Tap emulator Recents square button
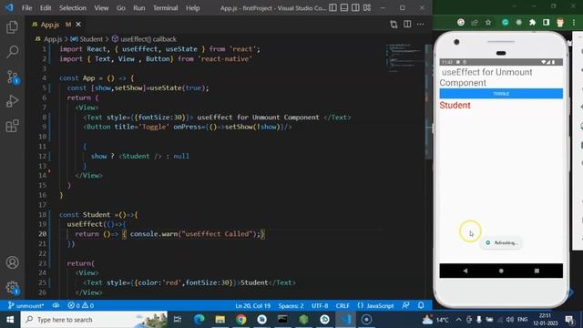 pos(537,271)
